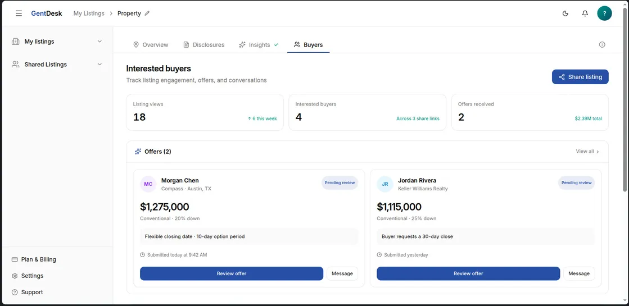Viewport: 629px width, 306px height.
Task: Click the Offers sparkle icon
Action: (x=138, y=152)
